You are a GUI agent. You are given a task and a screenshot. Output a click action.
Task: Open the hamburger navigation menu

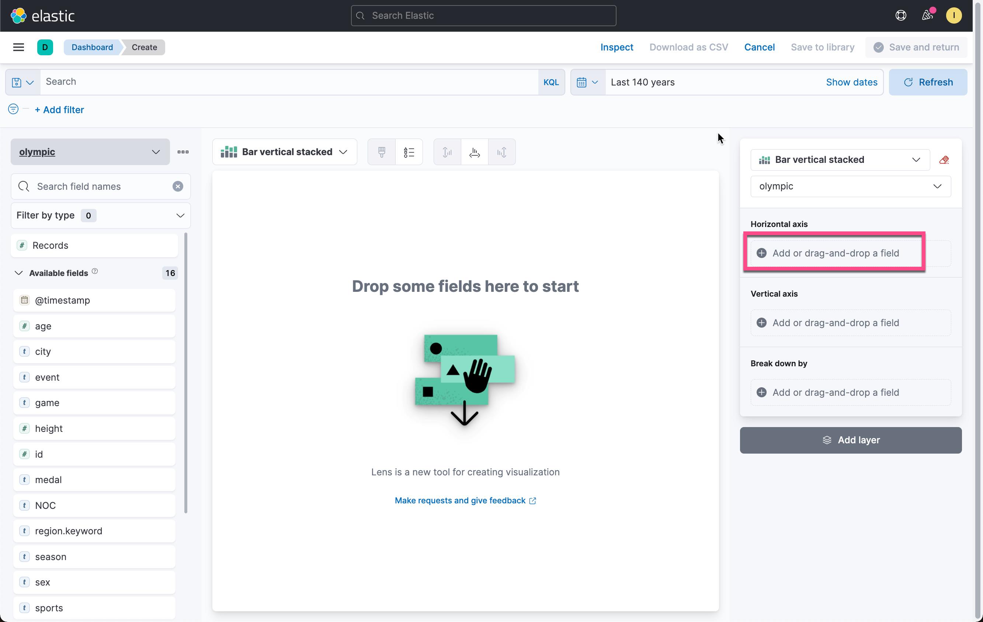pyautogui.click(x=19, y=47)
